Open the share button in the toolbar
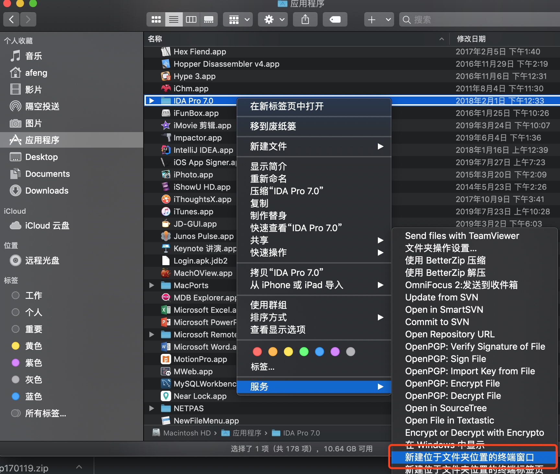 click(x=305, y=19)
